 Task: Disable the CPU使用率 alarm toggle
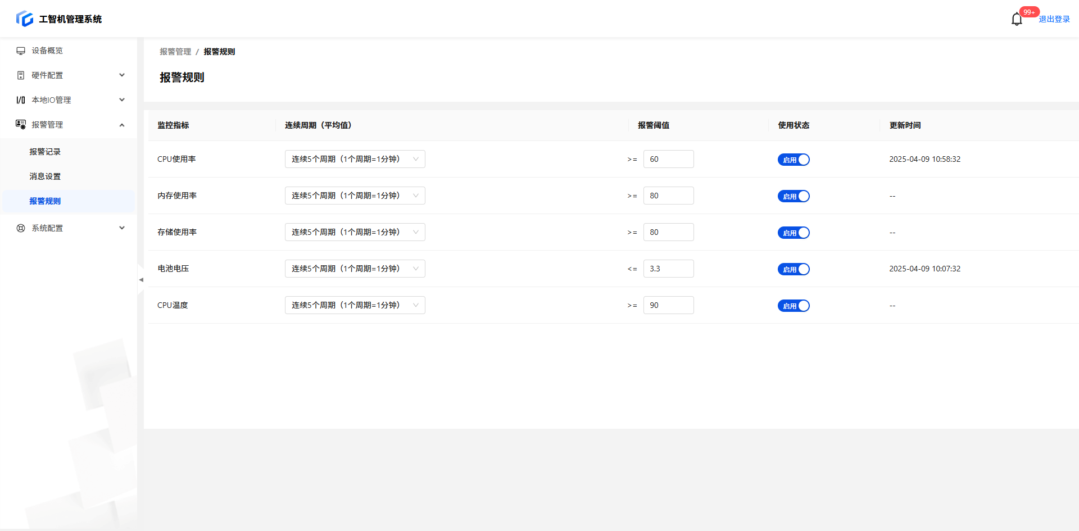coord(793,160)
